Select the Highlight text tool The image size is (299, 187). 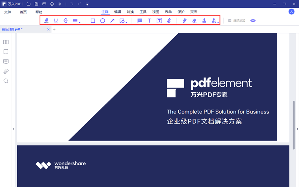(46, 21)
